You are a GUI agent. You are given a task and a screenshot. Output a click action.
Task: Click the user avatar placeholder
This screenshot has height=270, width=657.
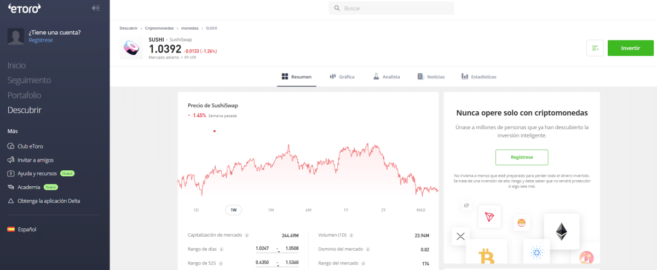coord(15,36)
